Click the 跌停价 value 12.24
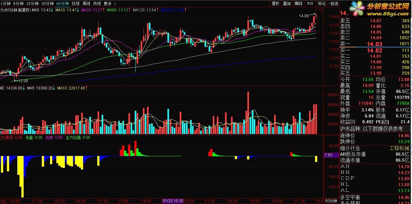The height and width of the screenshot is (204, 412). click(404, 142)
